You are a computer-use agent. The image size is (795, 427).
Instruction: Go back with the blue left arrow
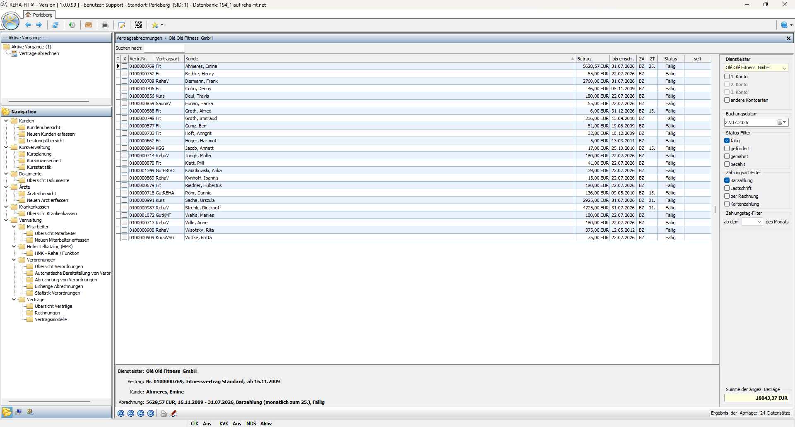pos(28,25)
